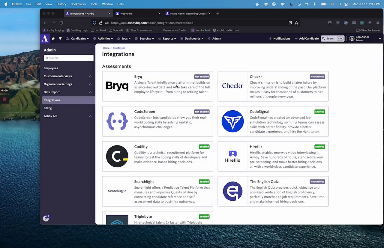384x248 pixels.
Task: Reload the current page
Action: (61, 23)
